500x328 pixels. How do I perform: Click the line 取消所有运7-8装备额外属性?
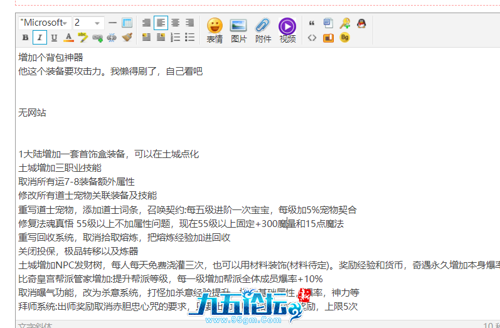click(x=77, y=182)
